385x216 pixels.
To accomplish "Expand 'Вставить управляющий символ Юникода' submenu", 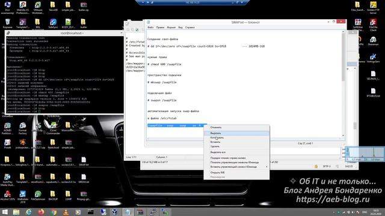I will (236, 167).
